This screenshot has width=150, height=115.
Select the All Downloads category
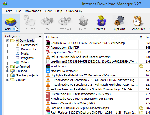click(25, 40)
